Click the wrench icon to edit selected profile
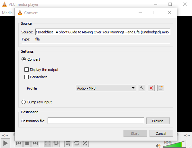This screenshot has width=192, height=148. coord(142,88)
